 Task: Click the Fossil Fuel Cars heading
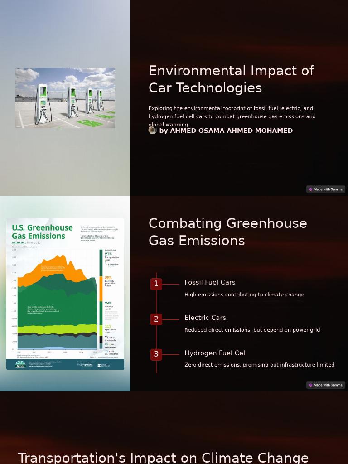pos(210,282)
